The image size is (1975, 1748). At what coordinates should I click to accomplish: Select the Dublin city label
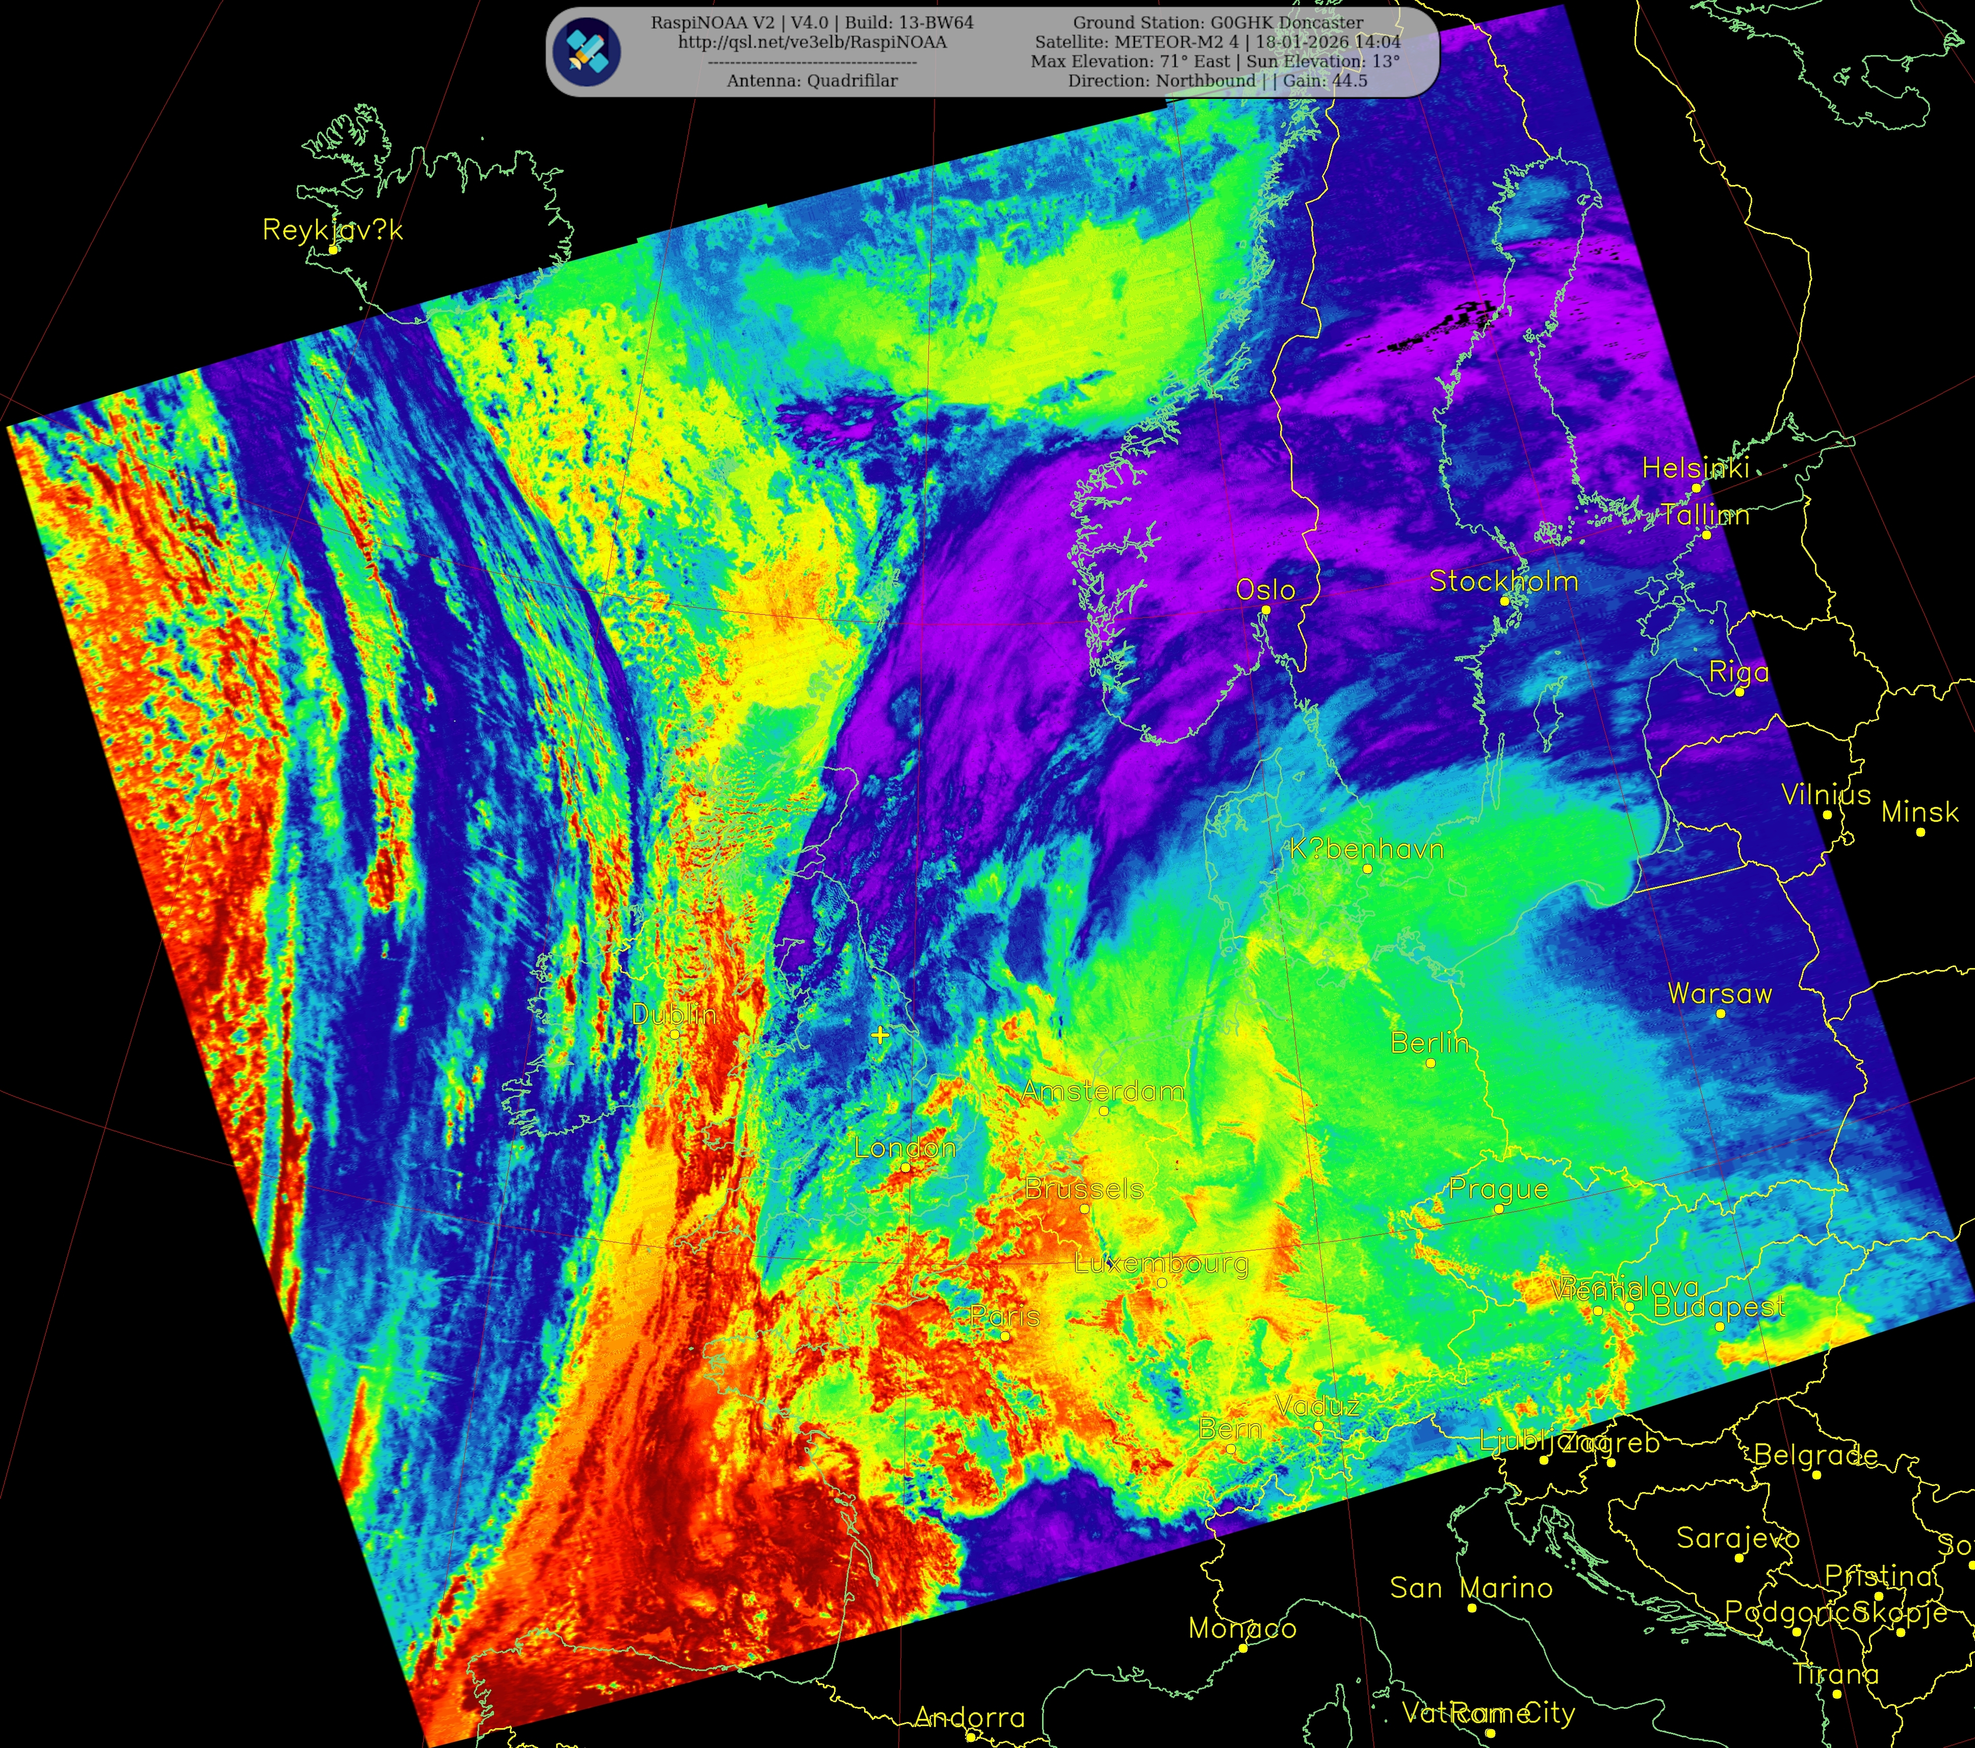coord(673,1013)
